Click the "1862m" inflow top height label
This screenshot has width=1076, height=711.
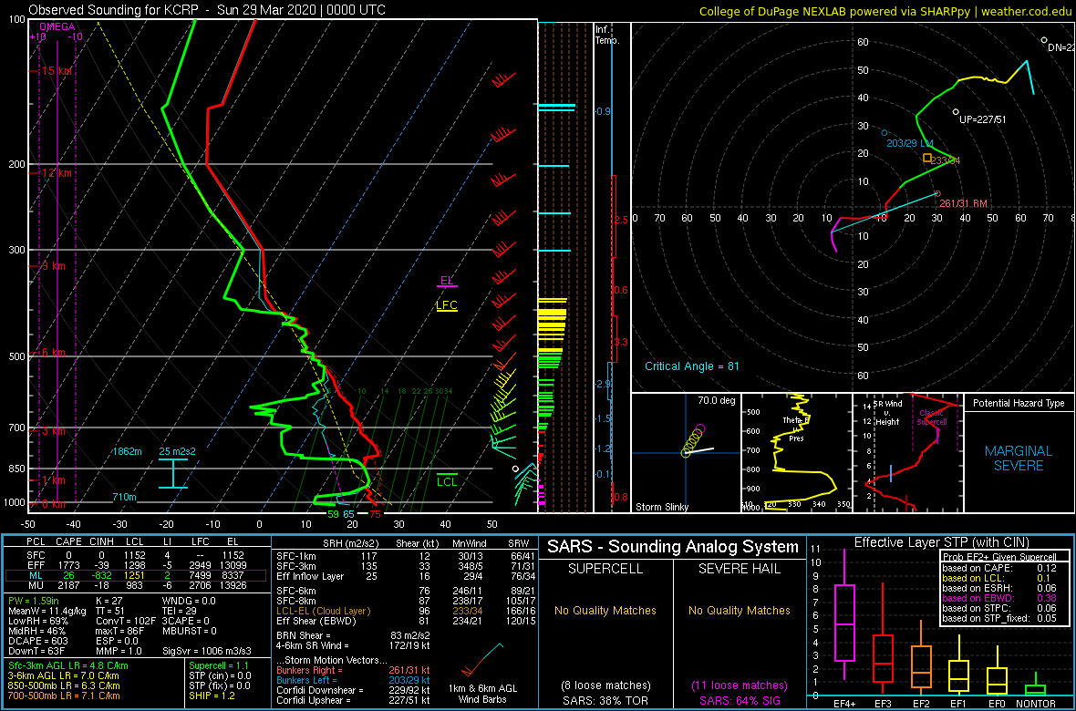[128, 451]
